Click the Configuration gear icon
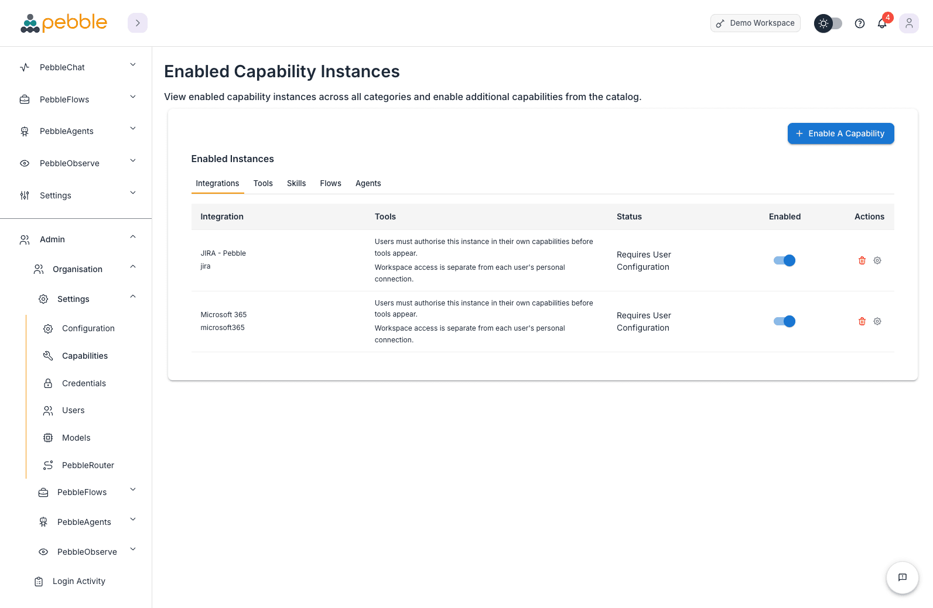Image resolution: width=933 pixels, height=608 pixels. point(48,328)
